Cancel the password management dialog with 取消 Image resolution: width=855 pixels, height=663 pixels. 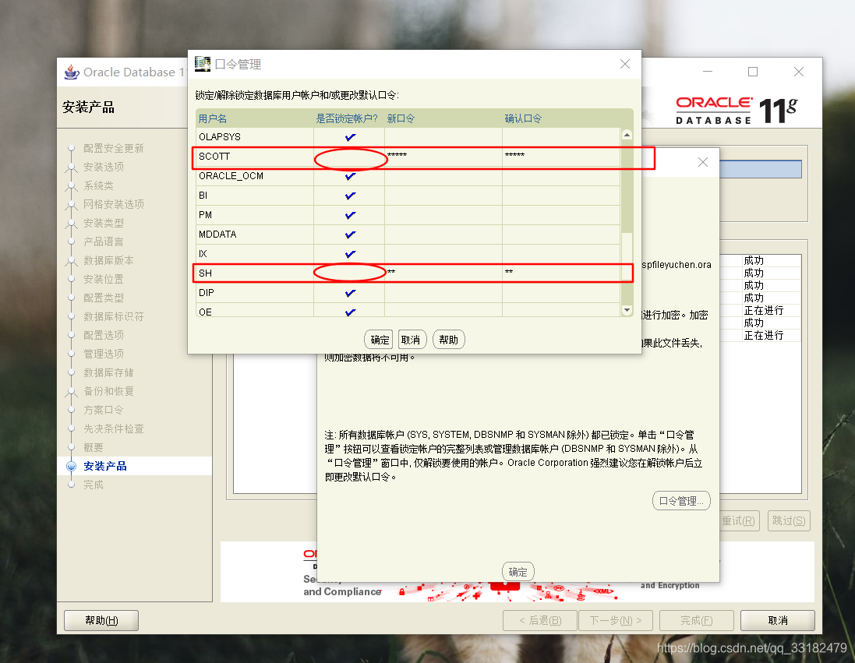[x=411, y=340]
